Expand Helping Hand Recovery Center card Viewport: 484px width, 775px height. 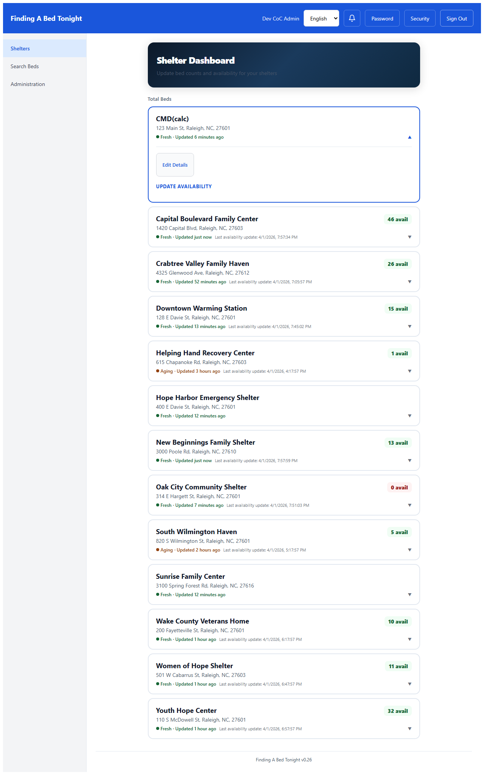(x=410, y=371)
